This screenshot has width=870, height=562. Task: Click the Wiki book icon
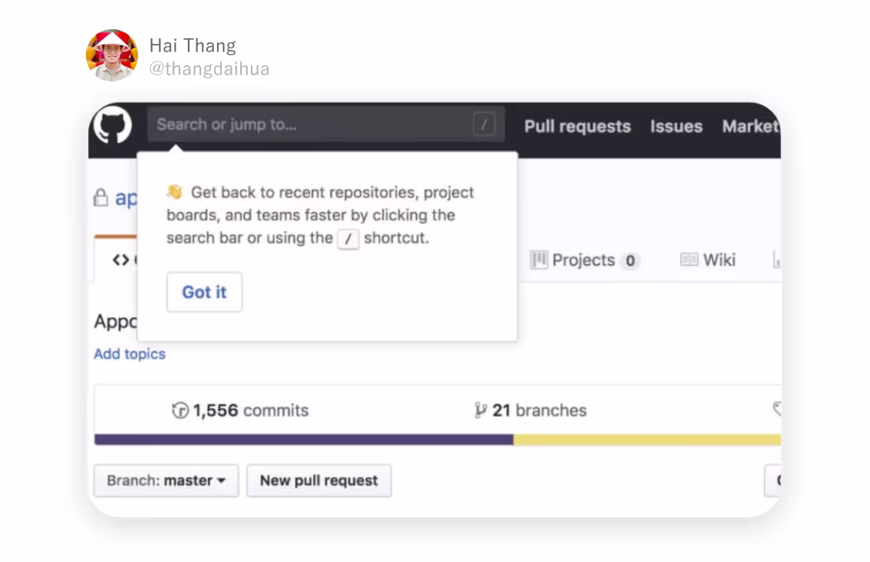click(689, 260)
